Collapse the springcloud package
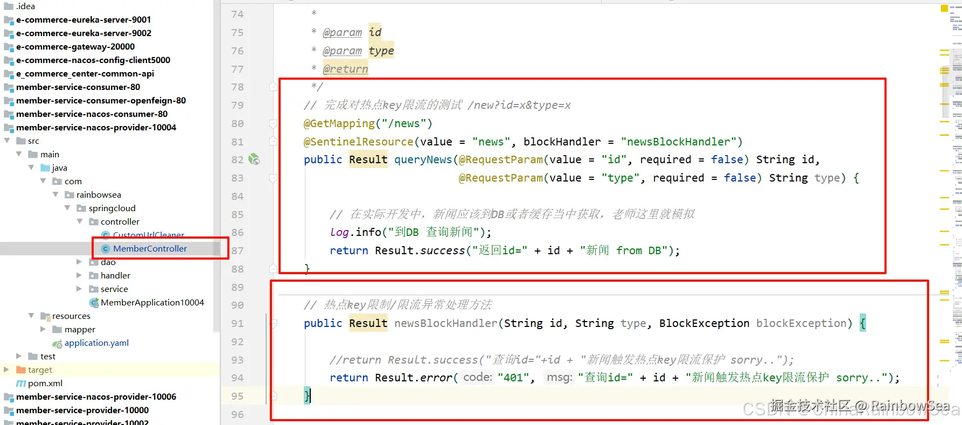The width and height of the screenshot is (962, 425). click(x=68, y=208)
